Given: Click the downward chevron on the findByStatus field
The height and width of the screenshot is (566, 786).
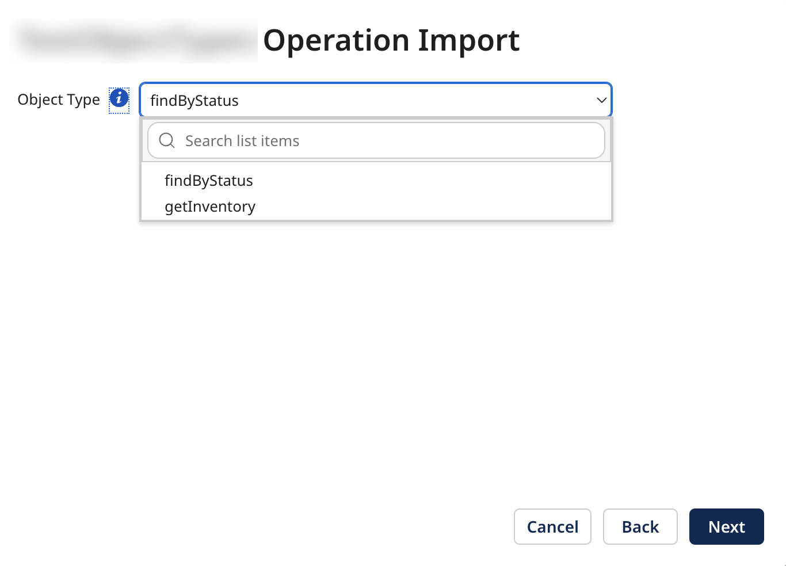Looking at the screenshot, I should [x=601, y=100].
